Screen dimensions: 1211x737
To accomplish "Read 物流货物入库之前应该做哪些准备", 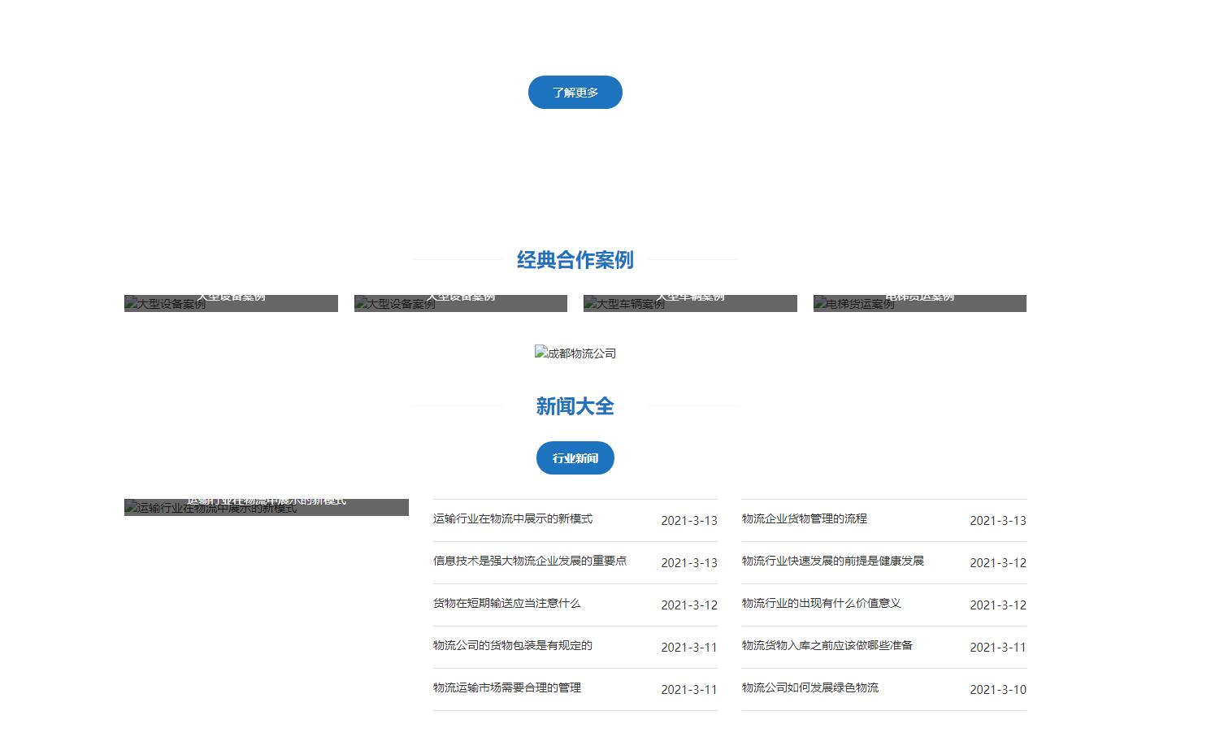I will click(827, 645).
